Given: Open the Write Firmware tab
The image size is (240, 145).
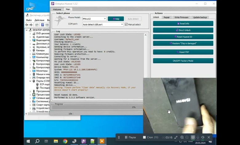Looking at the screenshot, I should point(181,17).
